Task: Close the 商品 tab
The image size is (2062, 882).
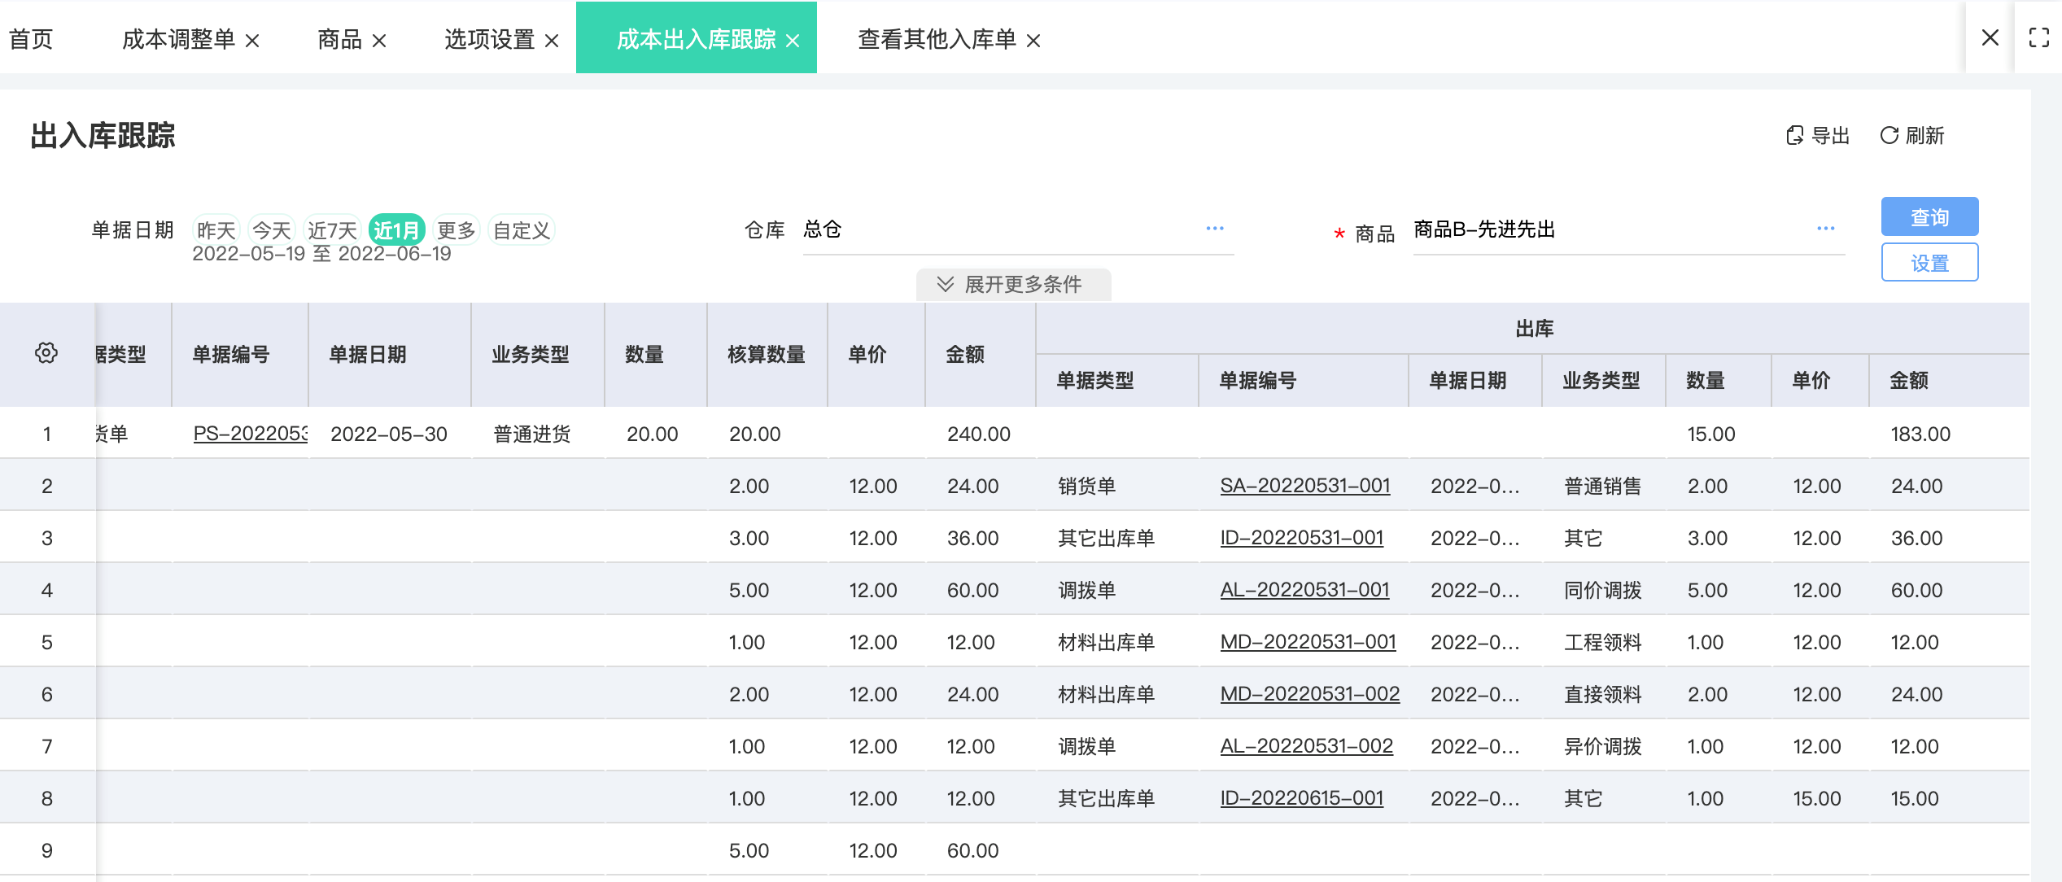Action: (379, 41)
